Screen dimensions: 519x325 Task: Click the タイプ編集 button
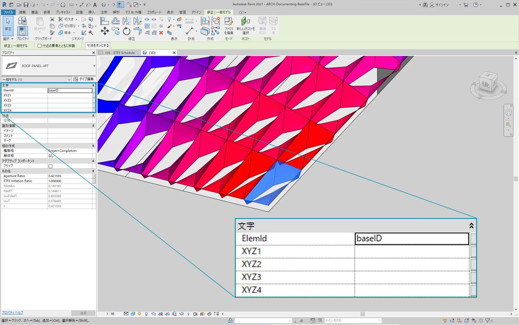pyautogui.click(x=83, y=80)
